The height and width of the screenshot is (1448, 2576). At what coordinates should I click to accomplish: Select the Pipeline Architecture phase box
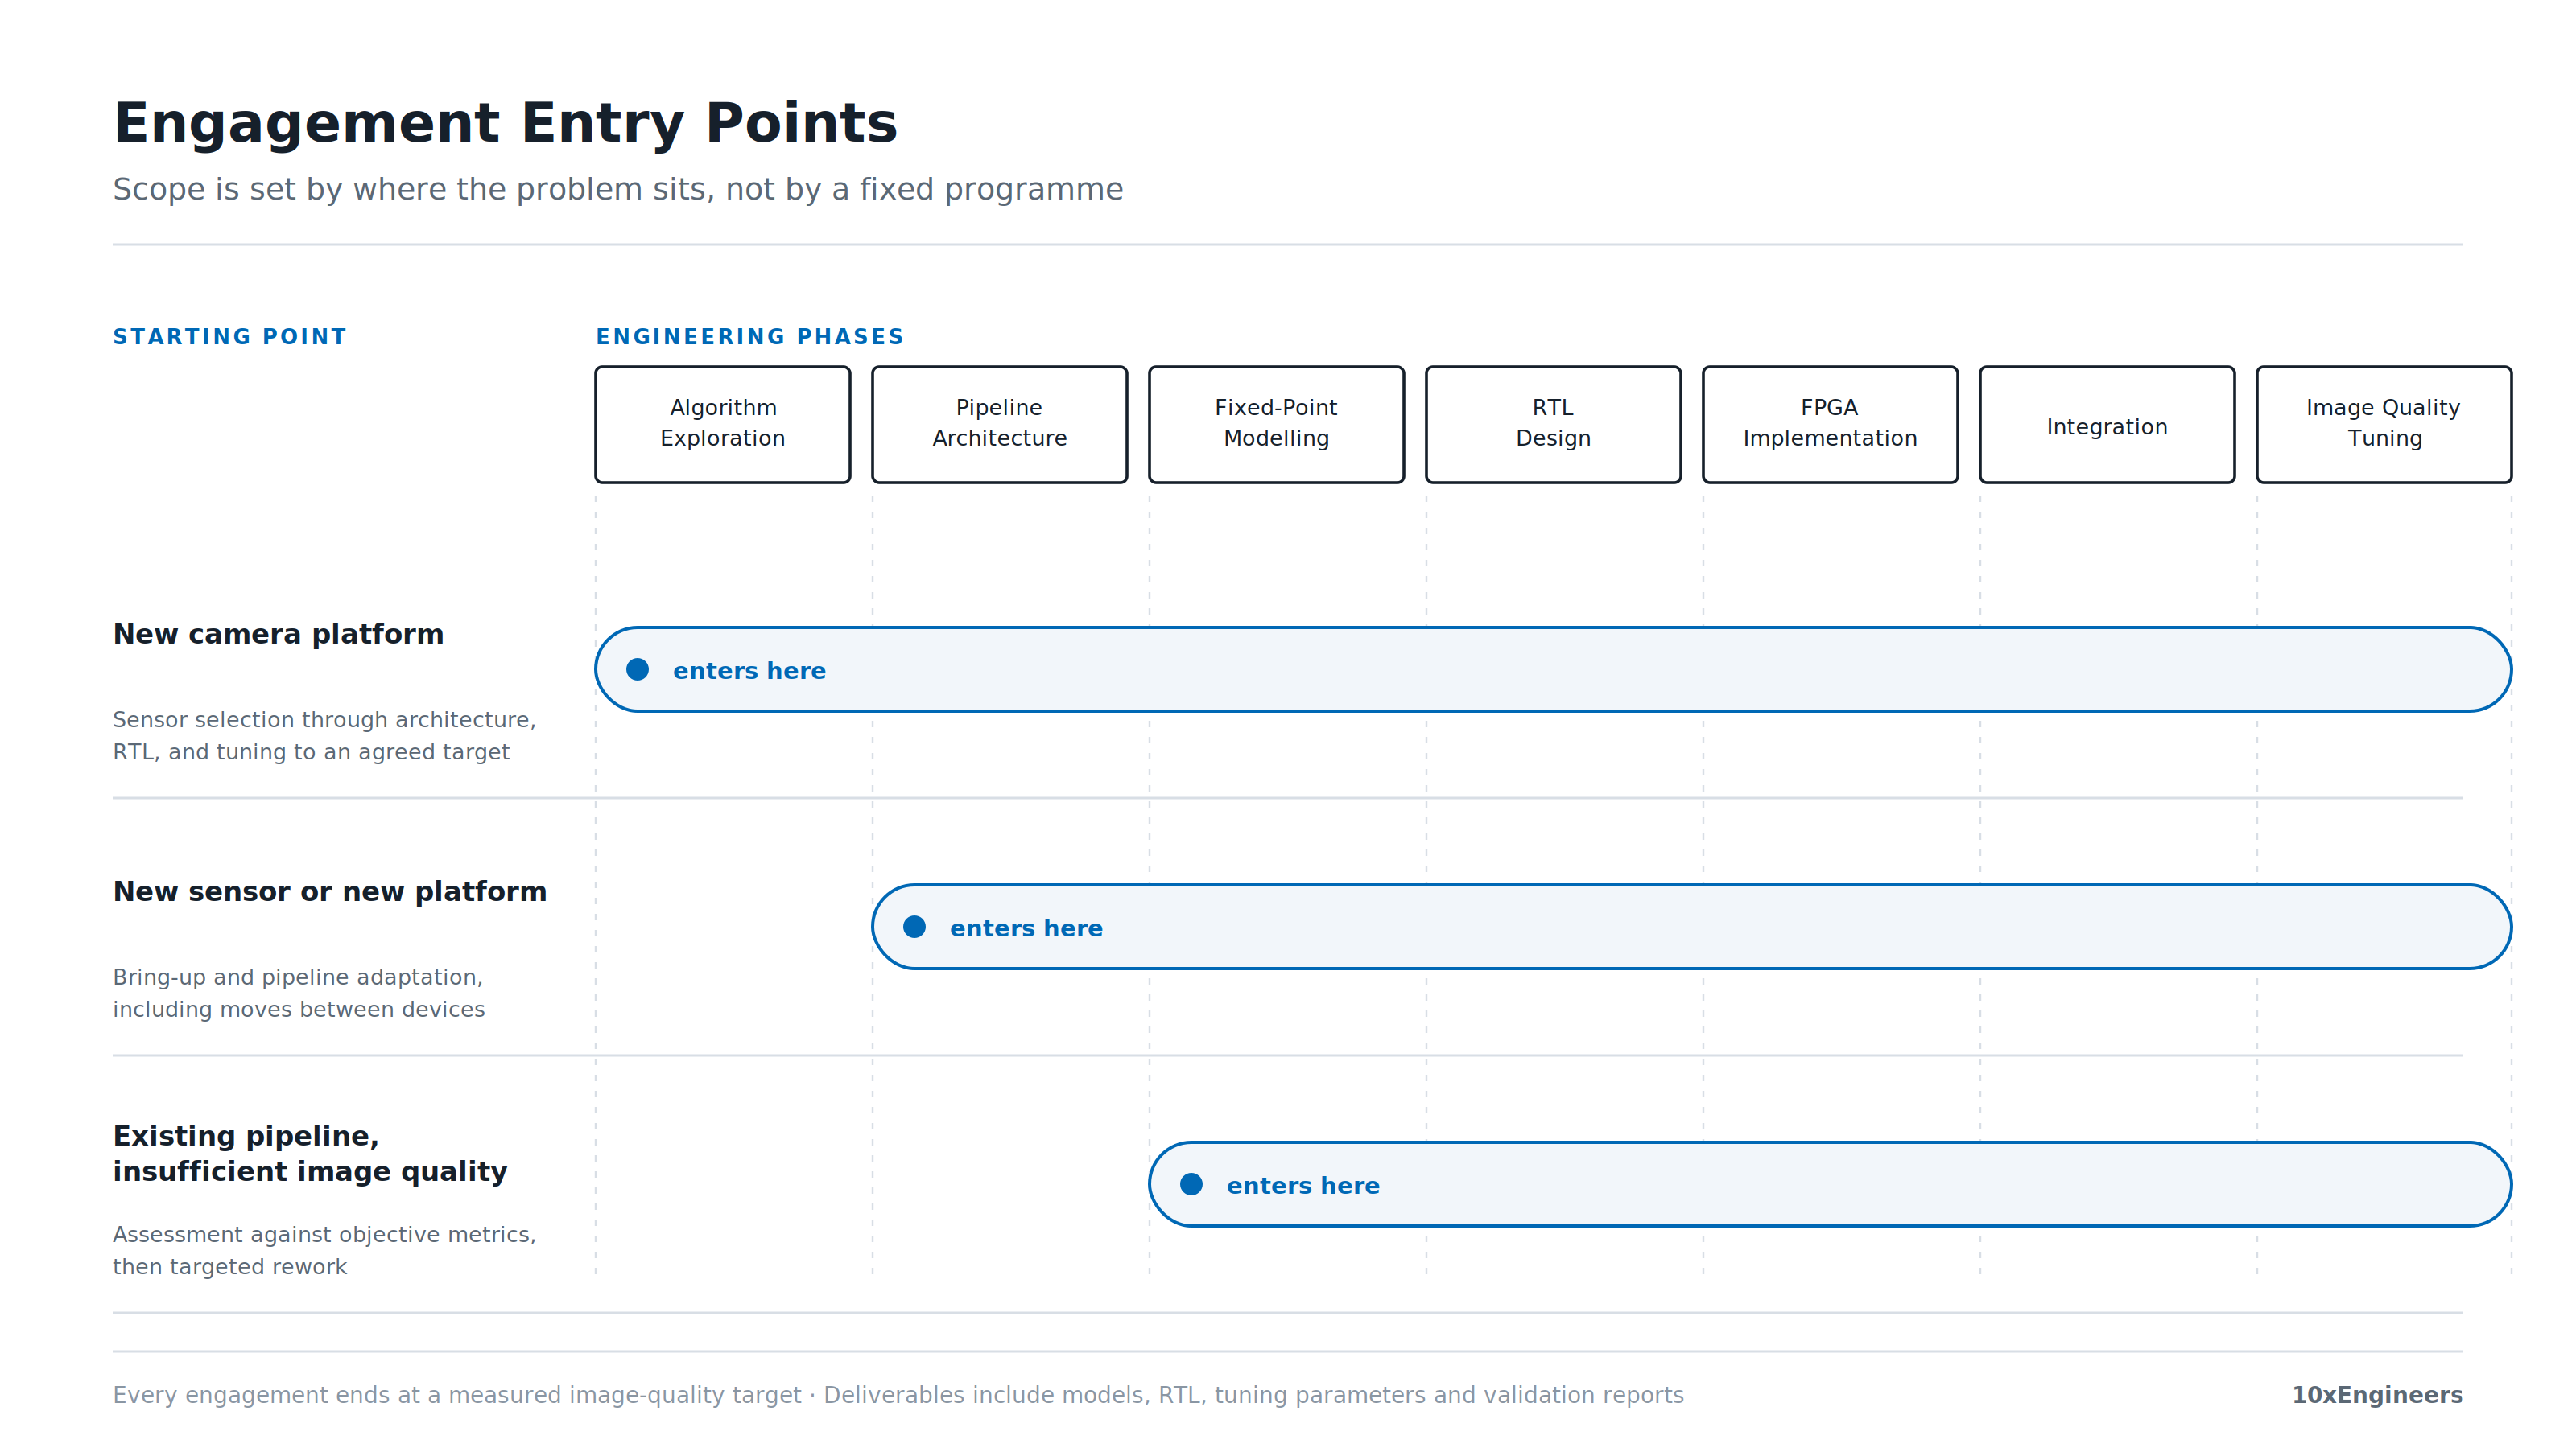tap(999, 425)
